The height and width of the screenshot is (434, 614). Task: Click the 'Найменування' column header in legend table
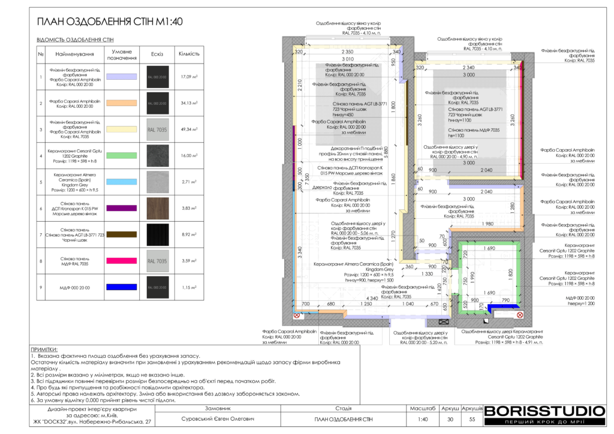[75, 54]
